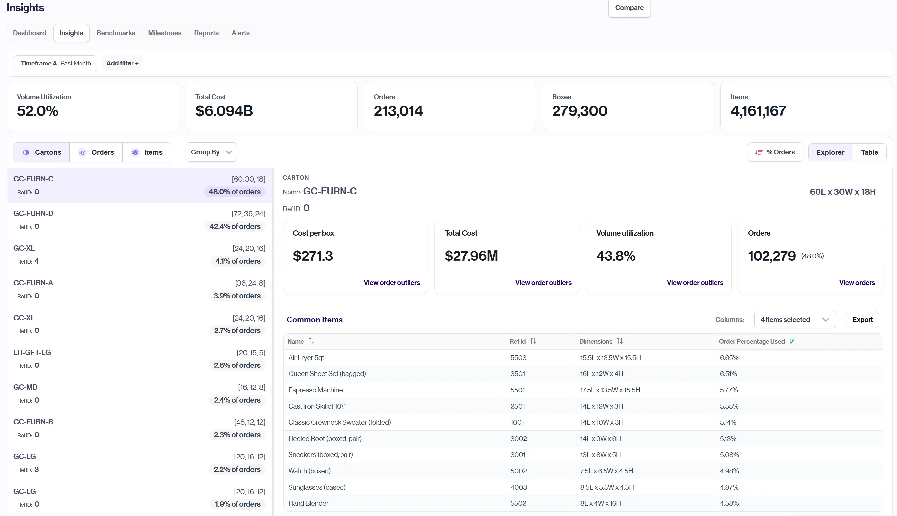Screen dimensions: 897x516
Task: Sort table by Dimensions column icon
Action: pyautogui.click(x=620, y=341)
